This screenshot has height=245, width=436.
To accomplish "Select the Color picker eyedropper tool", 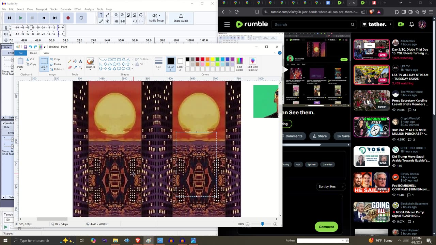I will pyautogui.click(x=75, y=67).
